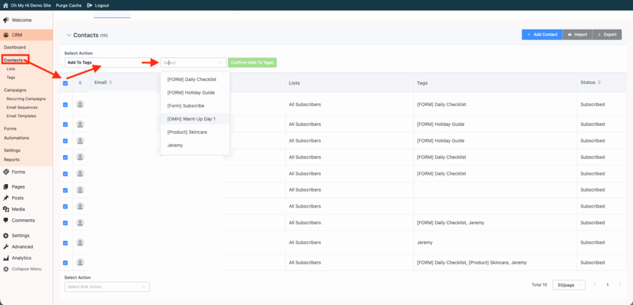Click the Add Contact button
Screen dimensions: 633x305
point(542,35)
